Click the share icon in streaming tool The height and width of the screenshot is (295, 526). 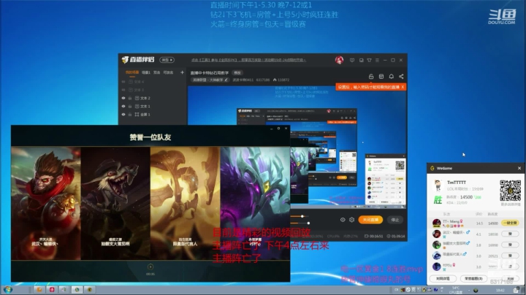[x=401, y=77]
